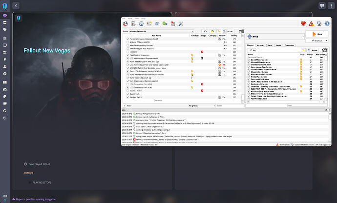Uncheck Factions Reloaded Legion mod
Screen dimensions: 337x203
click(x=128, y=39)
